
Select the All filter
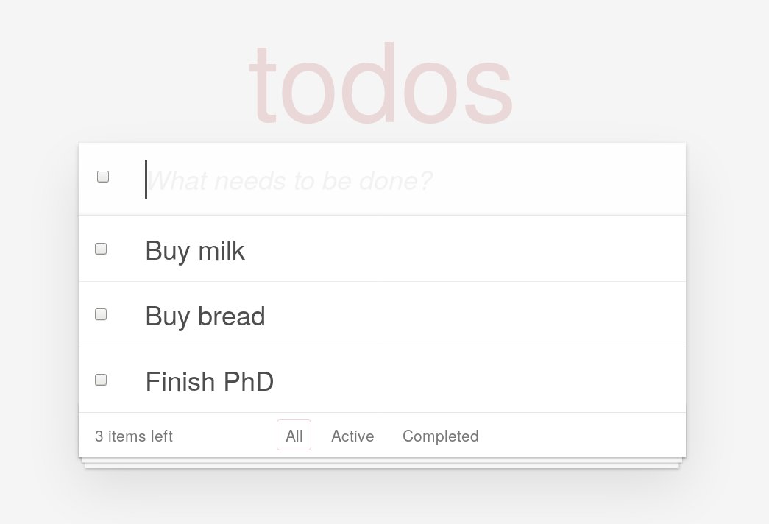(294, 436)
